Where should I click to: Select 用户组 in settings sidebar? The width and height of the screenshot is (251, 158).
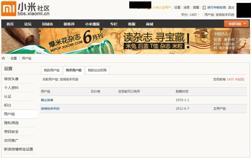(19, 114)
